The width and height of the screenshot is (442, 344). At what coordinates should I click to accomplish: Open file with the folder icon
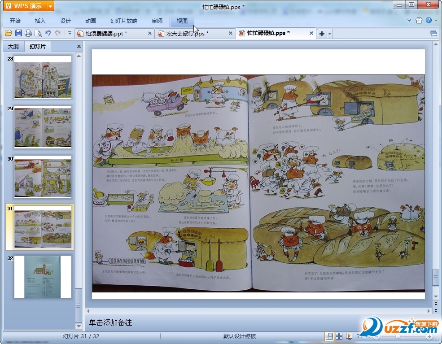[x=9, y=33]
